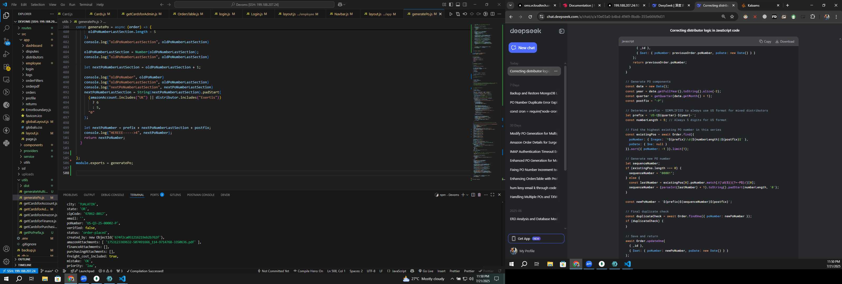Open the Search view in VS Code activity bar
The image size is (842, 284).
[x=6, y=28]
